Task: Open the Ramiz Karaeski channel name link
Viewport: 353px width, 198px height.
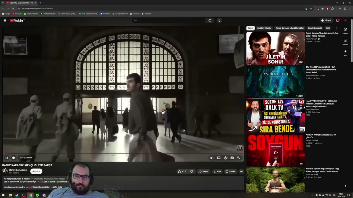Action: pyautogui.click(x=17, y=170)
